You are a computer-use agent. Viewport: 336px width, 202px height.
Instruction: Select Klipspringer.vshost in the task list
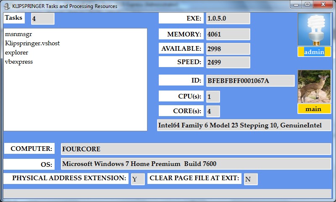point(32,44)
